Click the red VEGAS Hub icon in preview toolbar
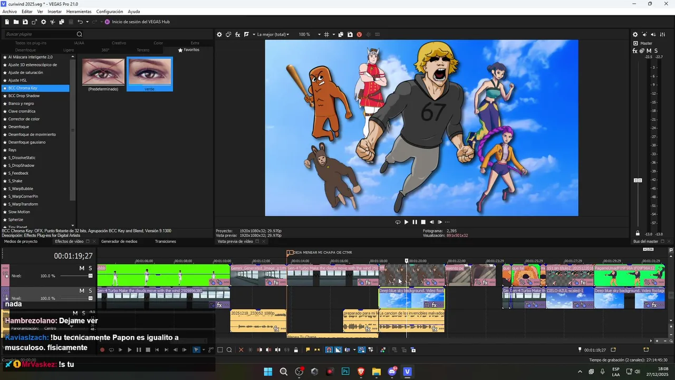Screen dimensions: 675x380 [359, 34]
